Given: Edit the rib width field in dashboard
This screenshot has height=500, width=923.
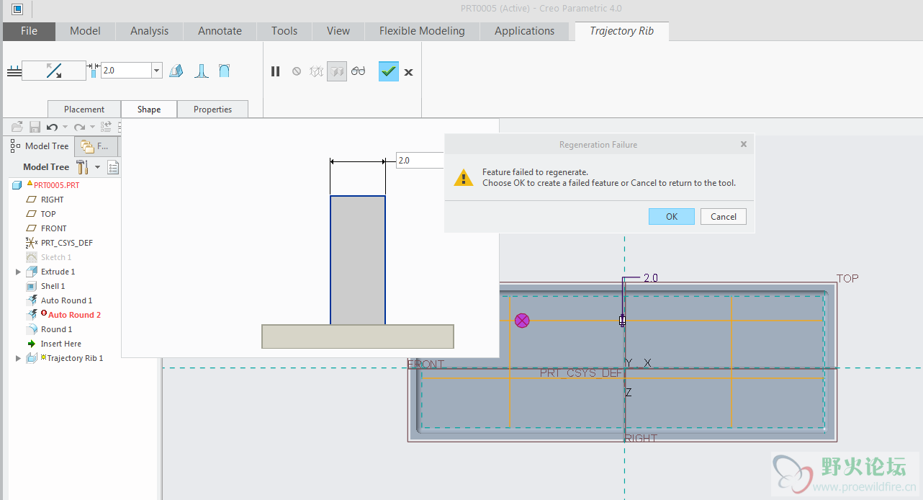Looking at the screenshot, I should click(x=126, y=71).
